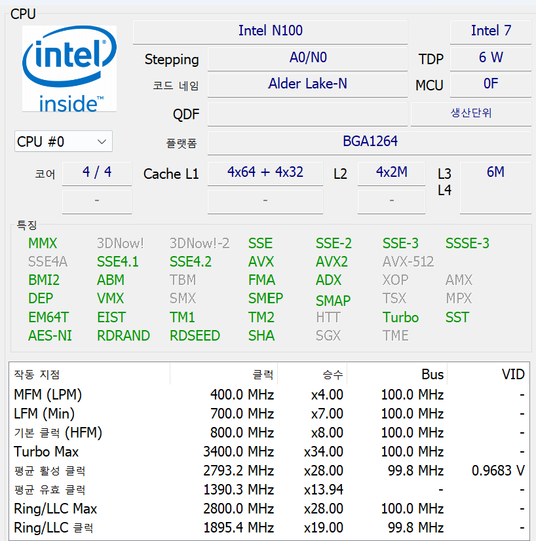Click the EIST feature flag
The image size is (536, 541).
[111, 318]
